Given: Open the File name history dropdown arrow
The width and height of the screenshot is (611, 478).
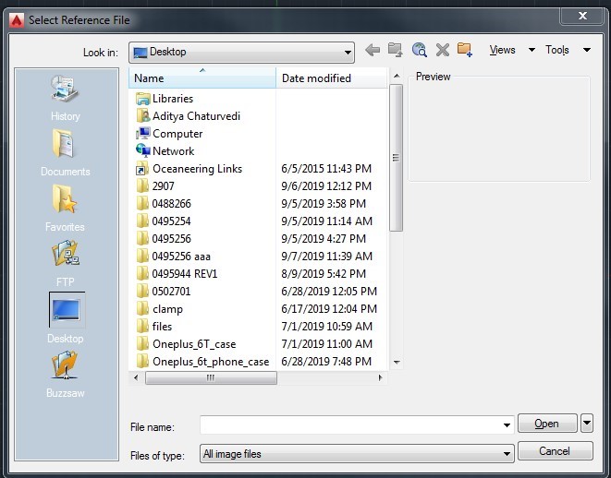Looking at the screenshot, I should point(507,425).
